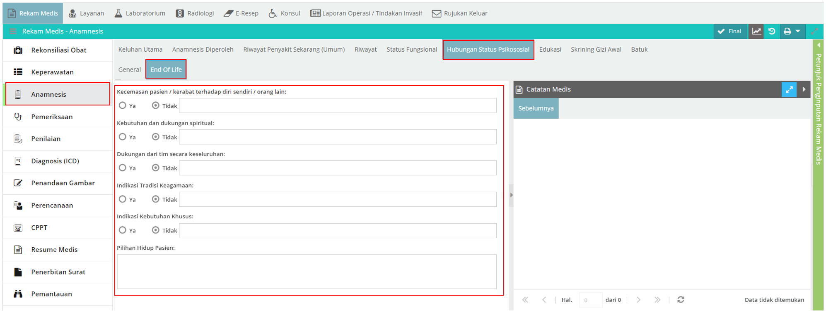The height and width of the screenshot is (313, 826).
Task: Go to Anamnesis Diperoleh subtab
Action: pos(203,50)
